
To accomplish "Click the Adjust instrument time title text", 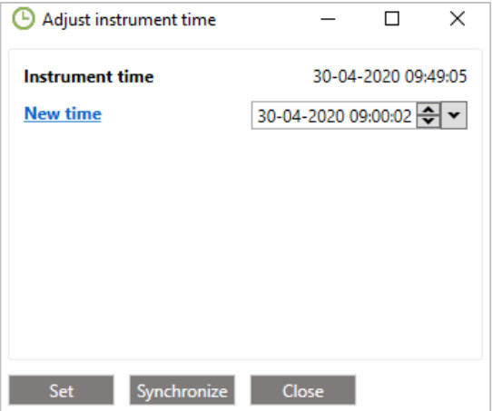I will click(x=129, y=20).
